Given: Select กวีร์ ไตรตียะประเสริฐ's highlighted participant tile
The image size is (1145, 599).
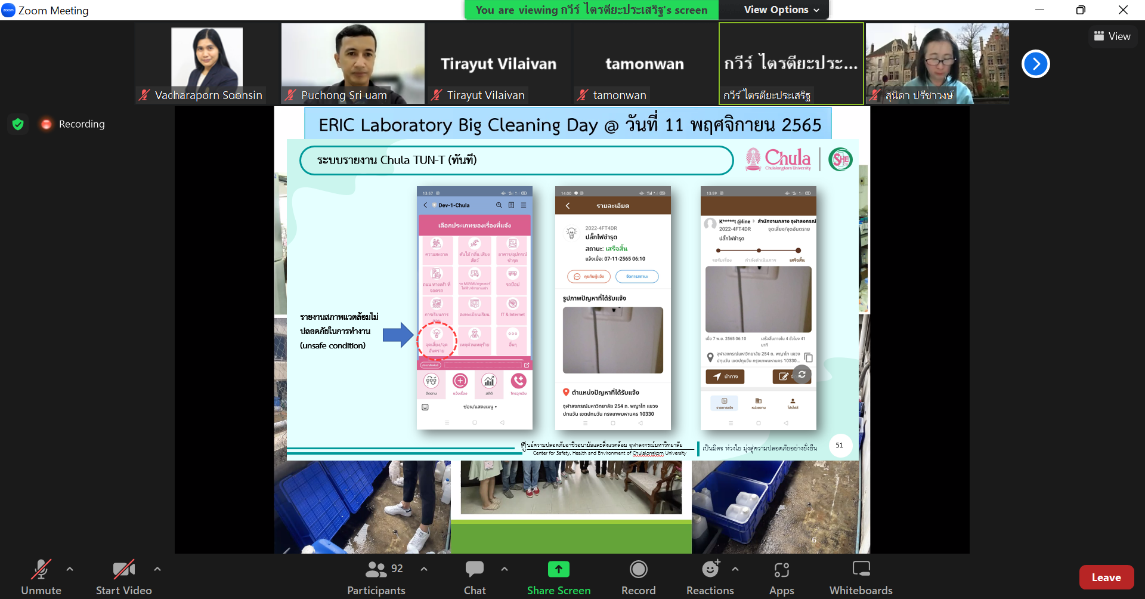Looking at the screenshot, I should coord(791,63).
